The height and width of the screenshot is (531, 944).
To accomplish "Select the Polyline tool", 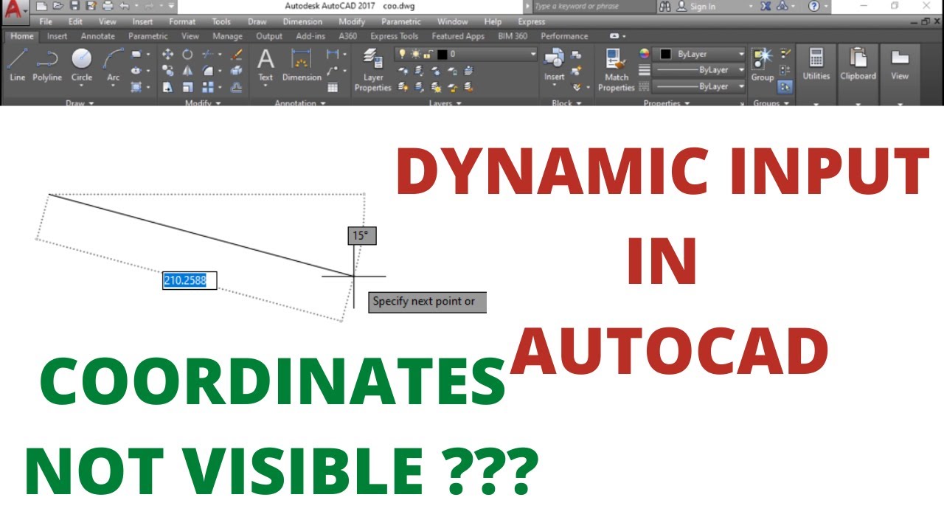I will 47,65.
